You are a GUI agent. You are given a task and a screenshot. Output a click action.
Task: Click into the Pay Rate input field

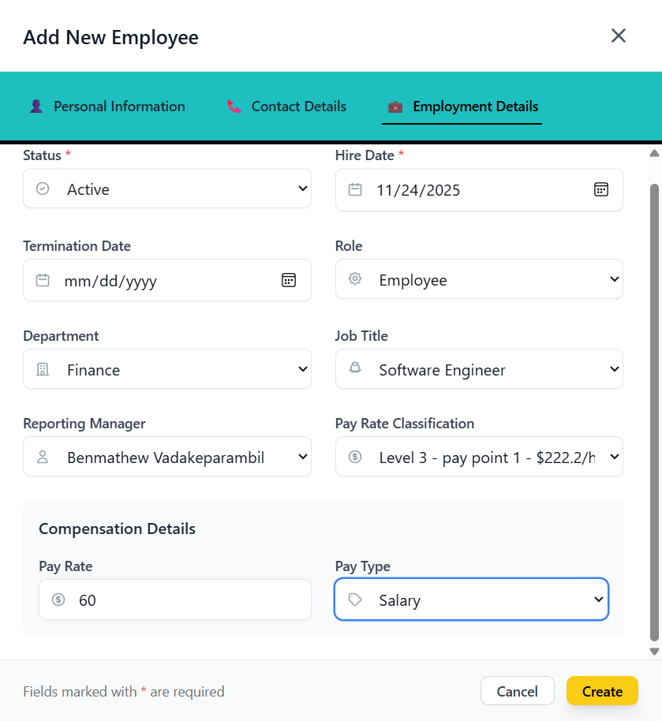click(x=185, y=600)
